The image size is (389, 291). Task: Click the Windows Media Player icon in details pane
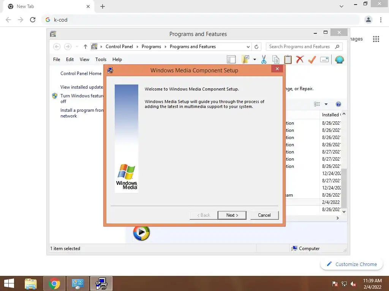141,233
